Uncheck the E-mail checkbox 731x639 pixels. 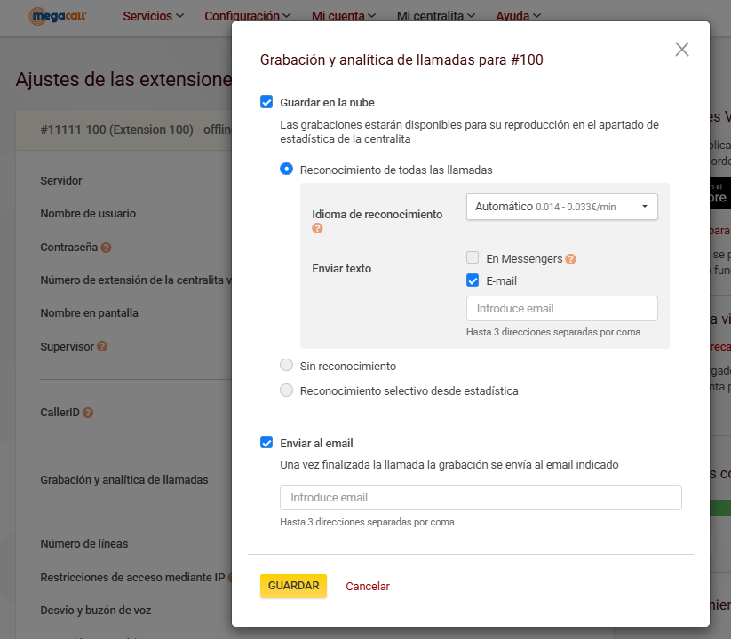pyautogui.click(x=473, y=280)
